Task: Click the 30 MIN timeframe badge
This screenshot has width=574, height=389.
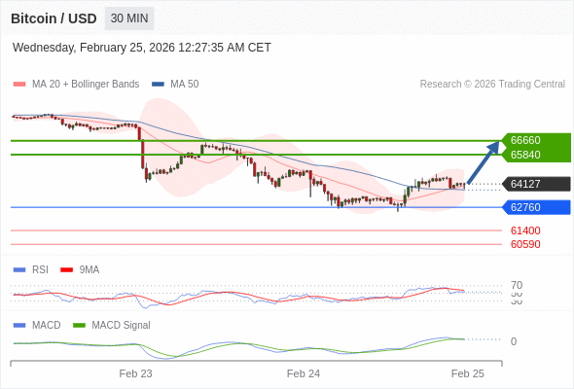Action: tap(129, 18)
